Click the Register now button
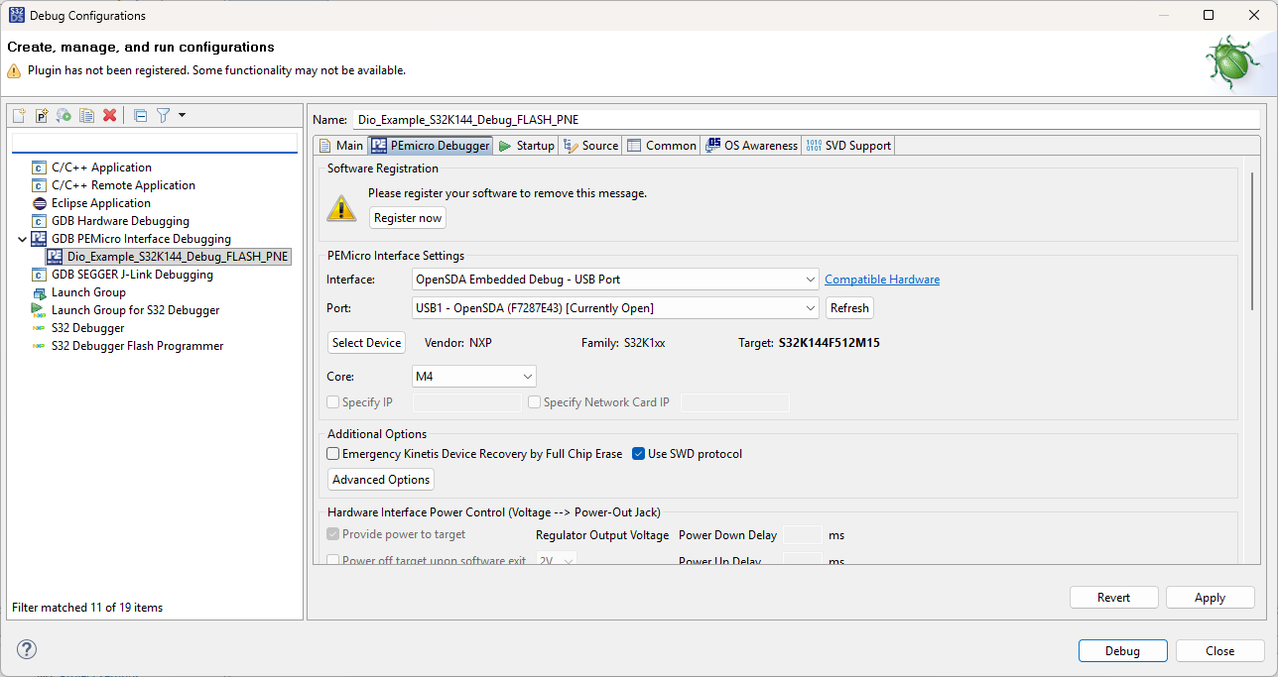The width and height of the screenshot is (1278, 677). (x=408, y=218)
